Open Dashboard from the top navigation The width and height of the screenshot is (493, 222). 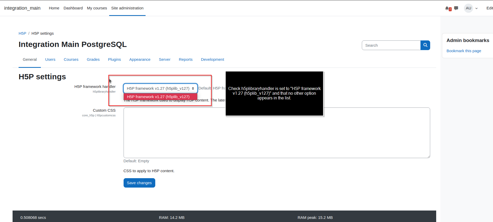73,8
